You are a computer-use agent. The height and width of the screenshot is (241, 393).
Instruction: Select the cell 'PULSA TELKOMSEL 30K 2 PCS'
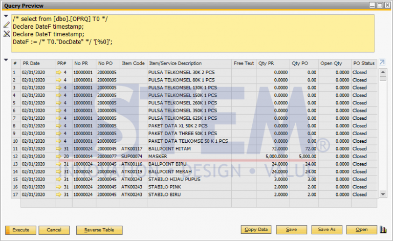pyautogui.click(x=189, y=72)
